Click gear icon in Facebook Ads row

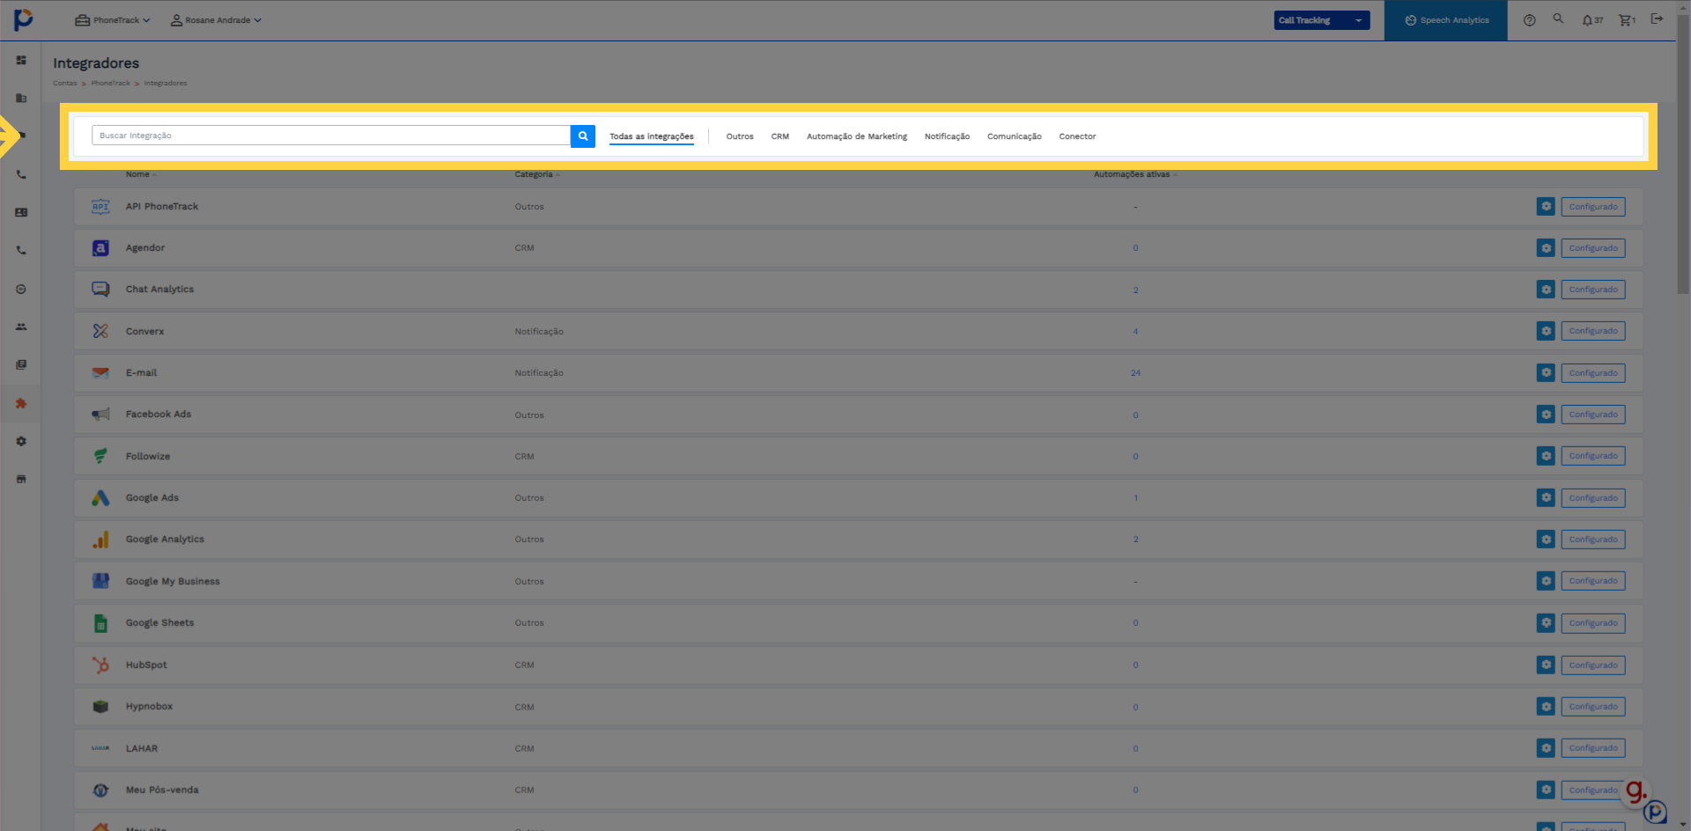pyautogui.click(x=1546, y=415)
